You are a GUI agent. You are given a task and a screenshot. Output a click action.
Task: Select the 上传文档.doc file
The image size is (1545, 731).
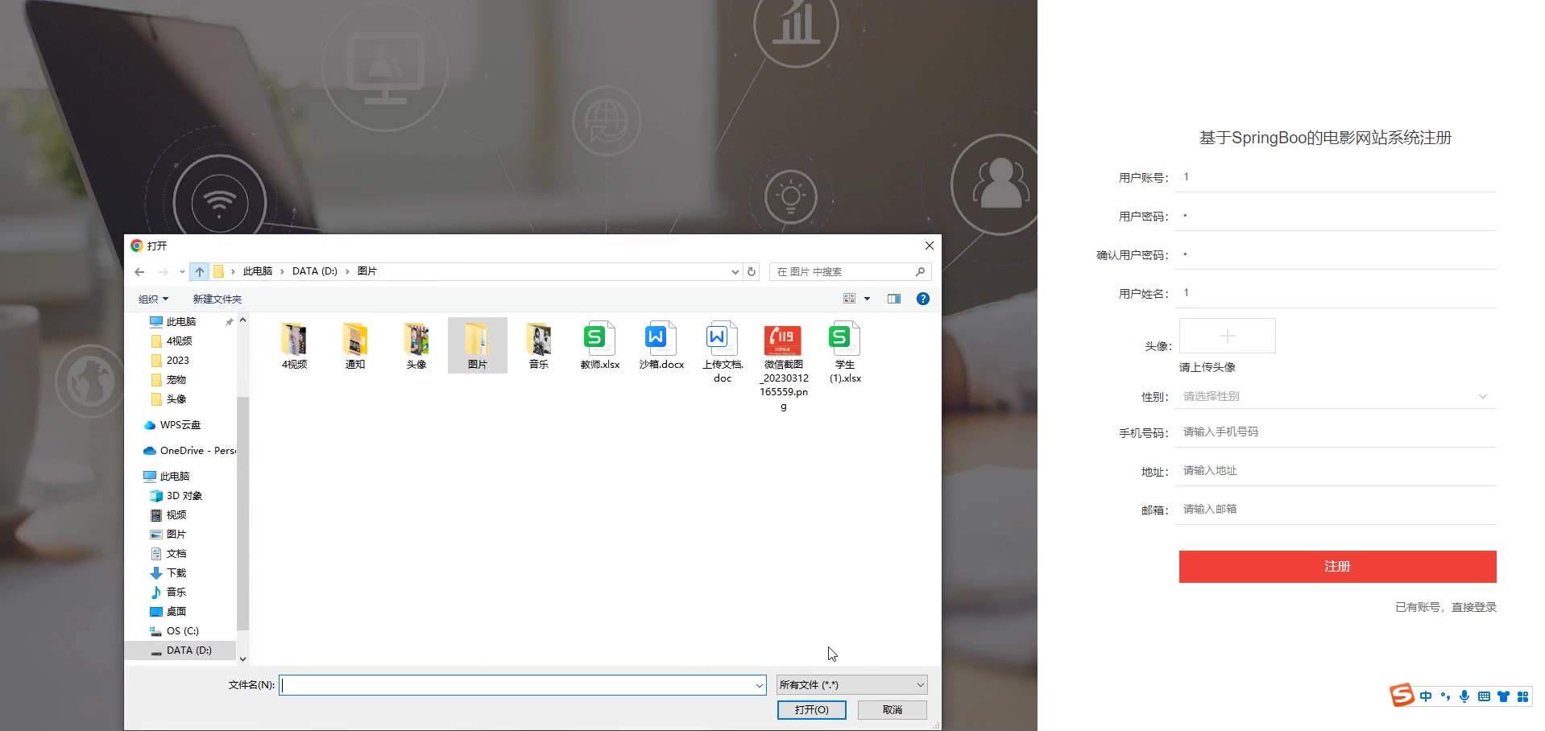click(x=723, y=352)
